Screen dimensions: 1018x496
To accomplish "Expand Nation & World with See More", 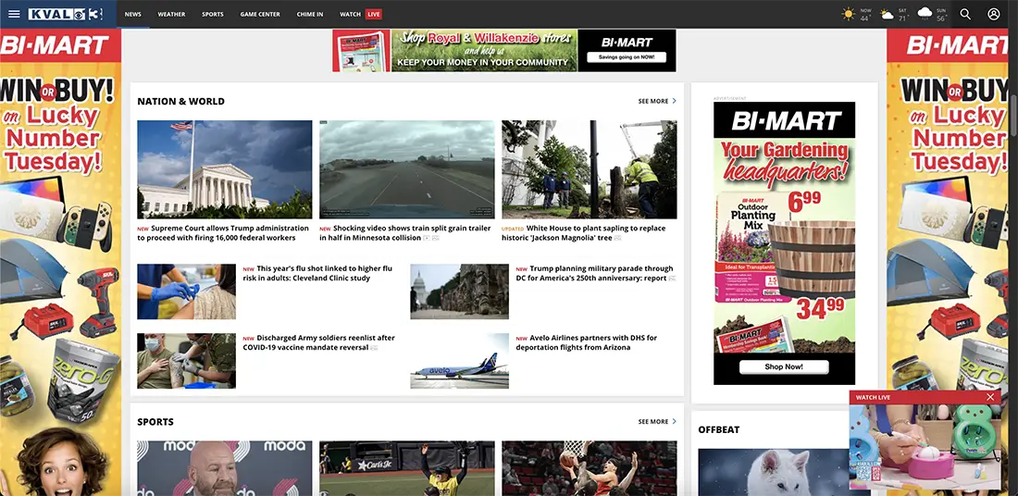I will point(657,101).
